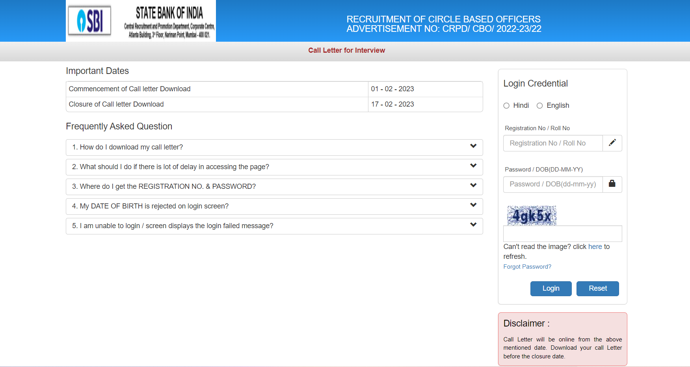Select the Hindi language radio button
This screenshot has height=367, width=690.
[x=506, y=105]
